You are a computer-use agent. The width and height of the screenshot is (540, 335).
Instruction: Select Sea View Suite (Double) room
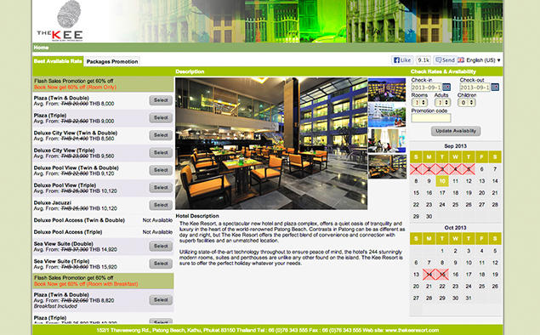[161, 246]
